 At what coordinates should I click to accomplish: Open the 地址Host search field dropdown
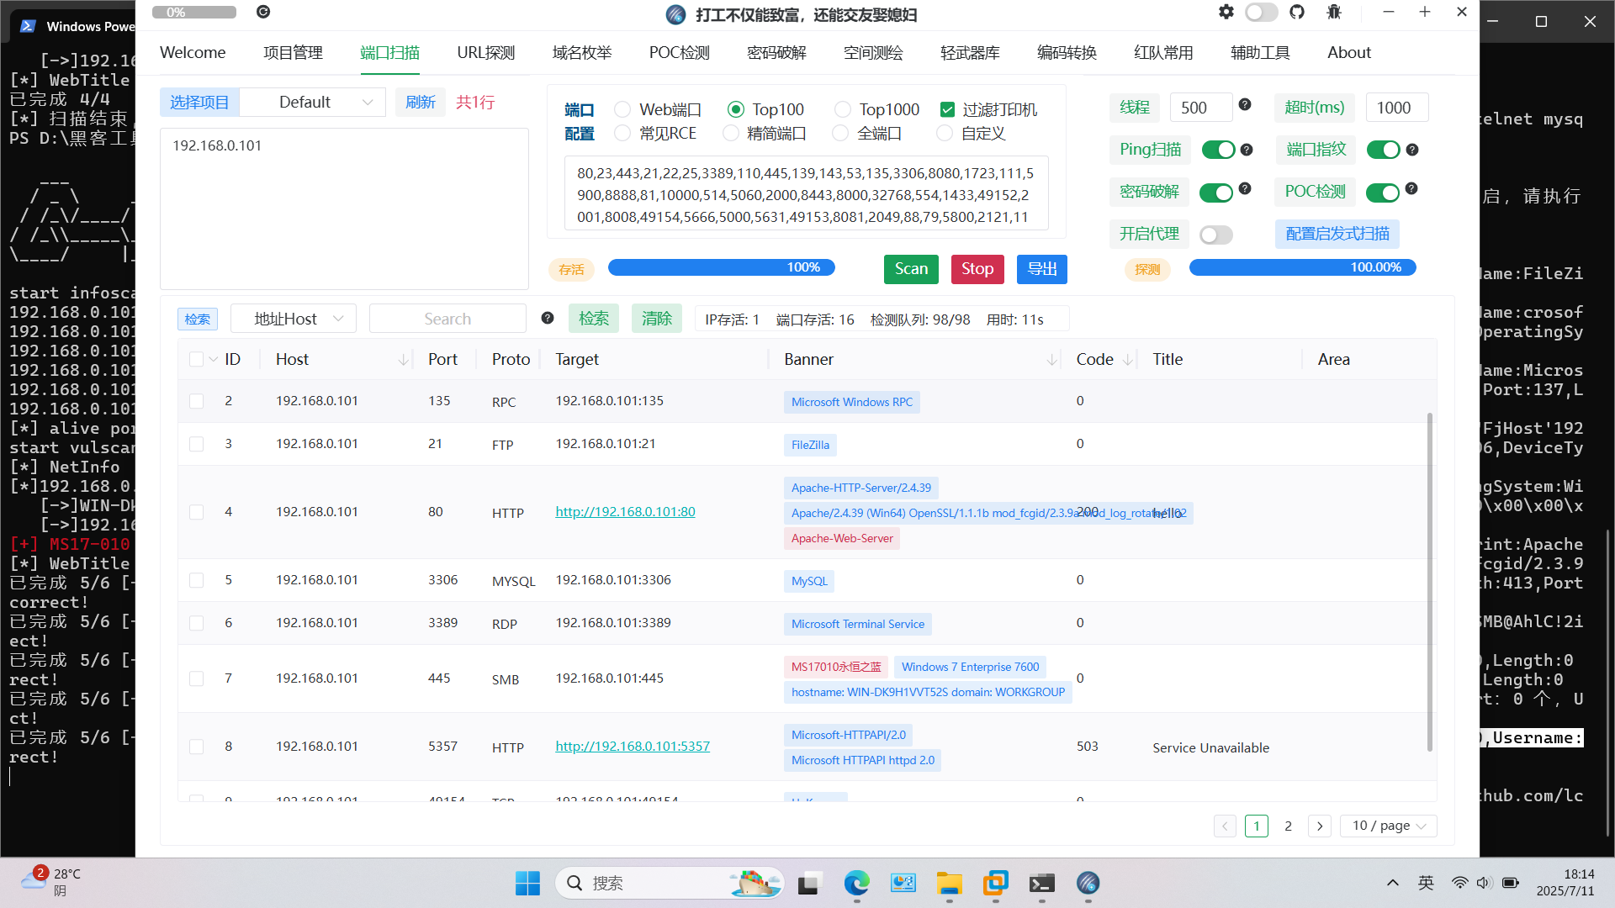[x=293, y=318]
